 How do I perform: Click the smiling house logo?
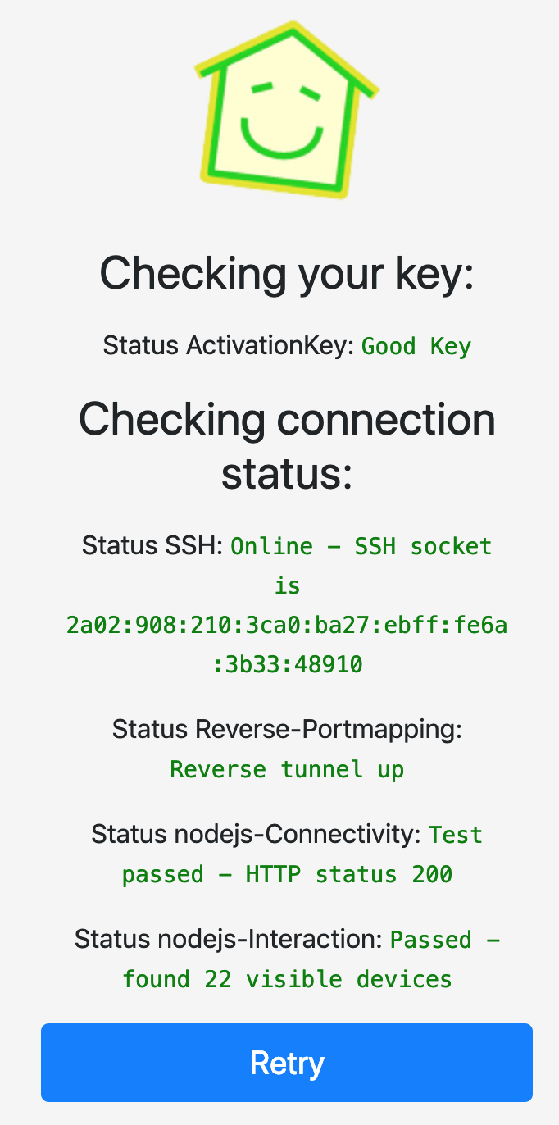(x=286, y=108)
